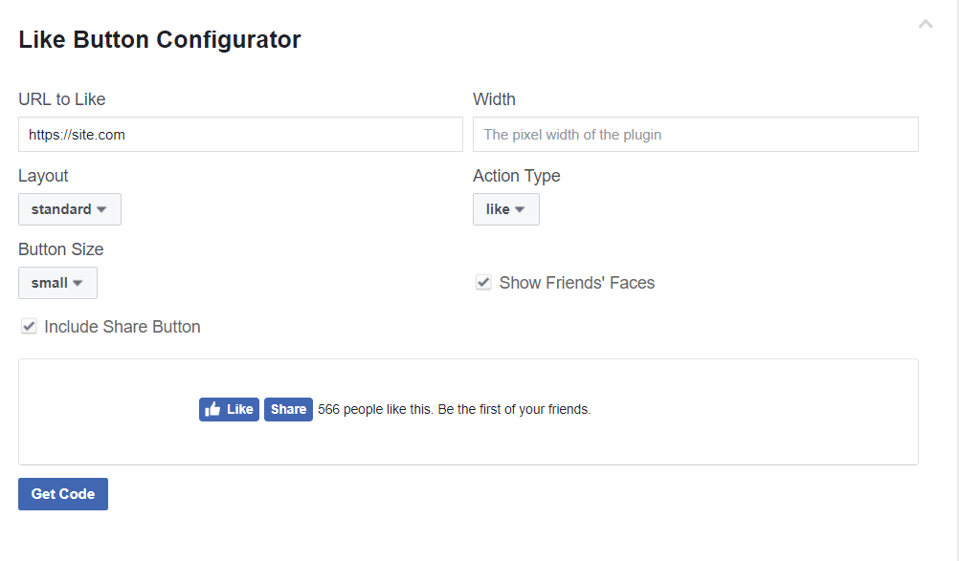Click the 'Layout' field label

43,176
